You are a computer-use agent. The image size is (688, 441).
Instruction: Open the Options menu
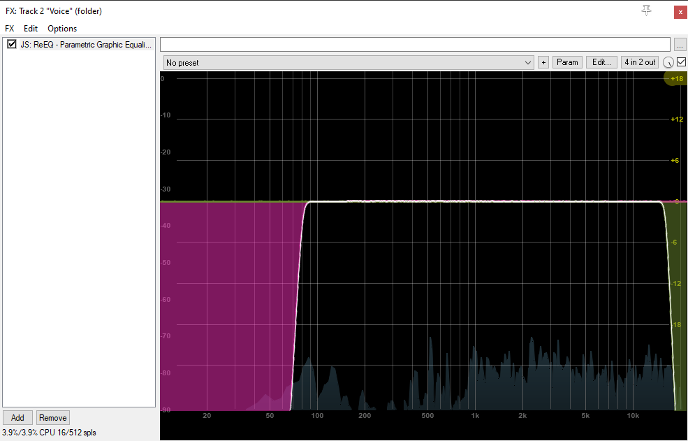62,29
